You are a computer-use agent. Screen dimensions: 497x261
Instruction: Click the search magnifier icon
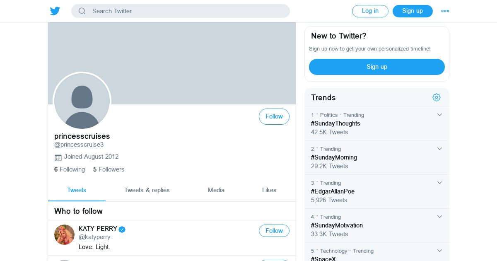tap(82, 11)
